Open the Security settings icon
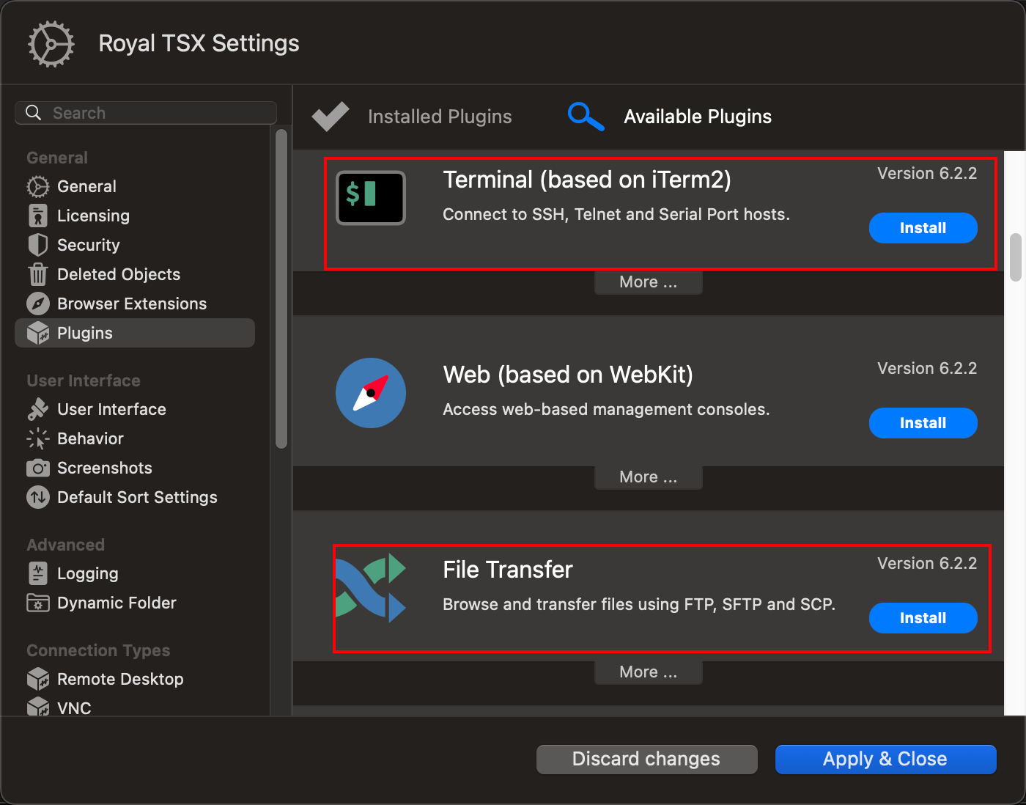The image size is (1026, 805). point(38,245)
